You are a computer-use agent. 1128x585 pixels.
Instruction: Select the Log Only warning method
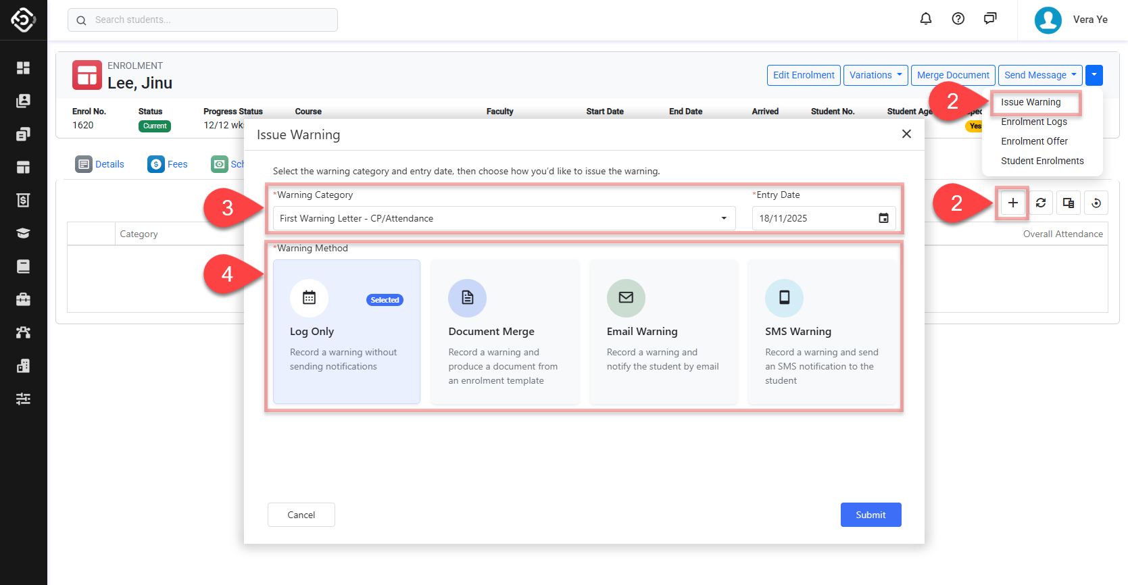point(346,332)
